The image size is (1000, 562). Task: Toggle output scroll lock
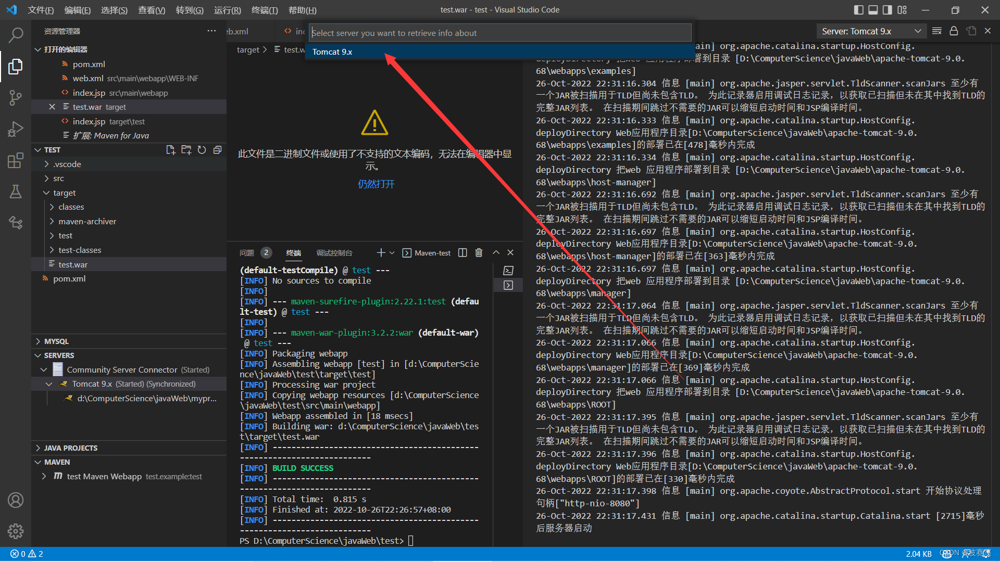pyautogui.click(x=954, y=31)
